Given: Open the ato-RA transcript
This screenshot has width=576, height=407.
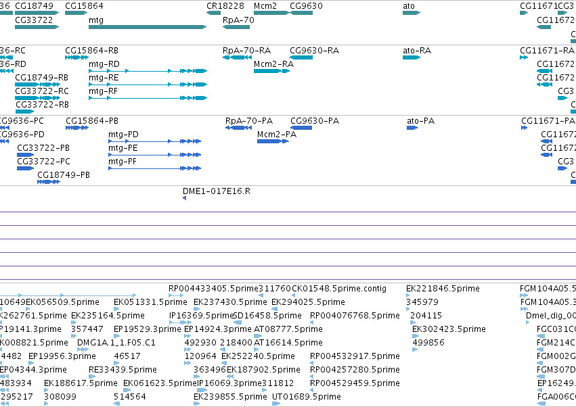Looking at the screenshot, I should (417, 50).
